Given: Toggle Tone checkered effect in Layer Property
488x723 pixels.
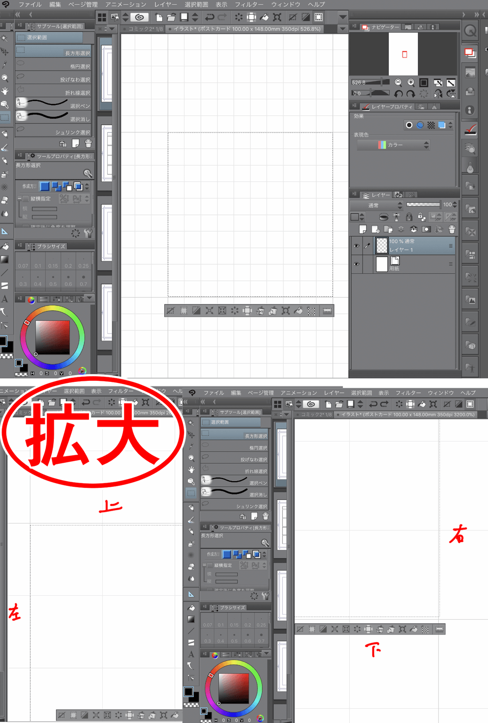Looking at the screenshot, I should (431, 125).
